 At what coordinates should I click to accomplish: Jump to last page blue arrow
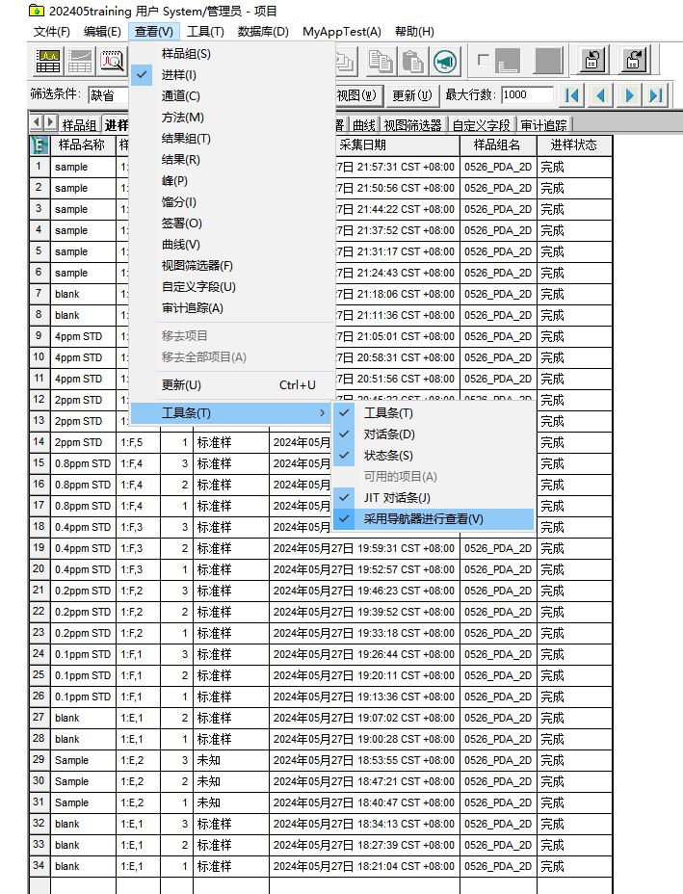[x=656, y=95]
